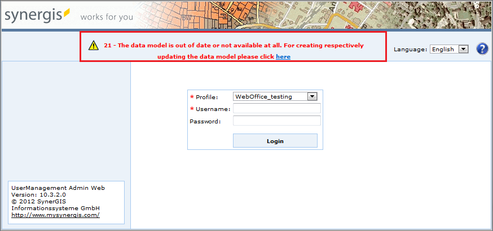493x231 pixels.
Task: Open the http://www.mysynergis.com/ link
Action: (55, 215)
